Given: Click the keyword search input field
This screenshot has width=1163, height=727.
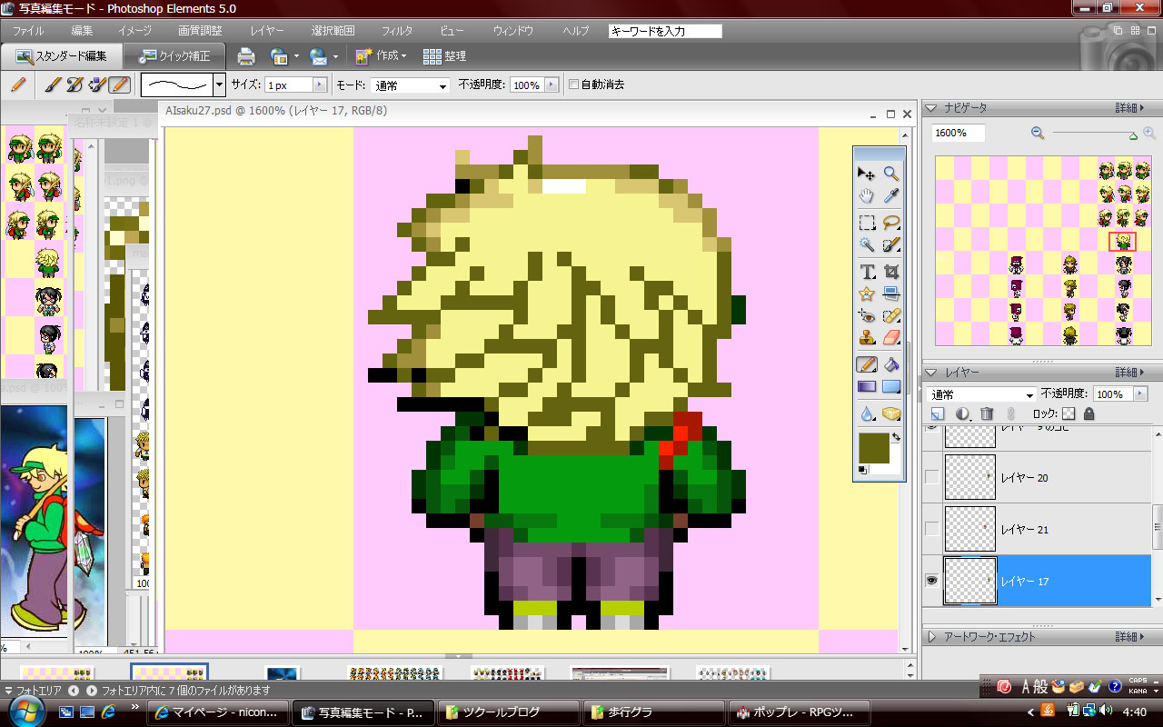Looking at the screenshot, I should point(665,31).
